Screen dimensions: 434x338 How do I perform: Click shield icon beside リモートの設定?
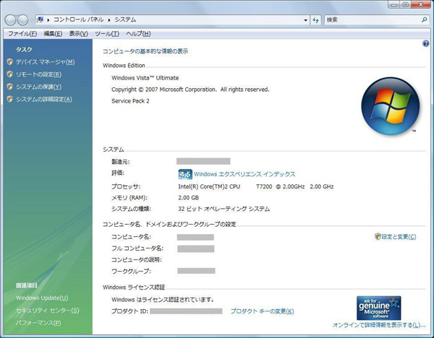[10, 74]
